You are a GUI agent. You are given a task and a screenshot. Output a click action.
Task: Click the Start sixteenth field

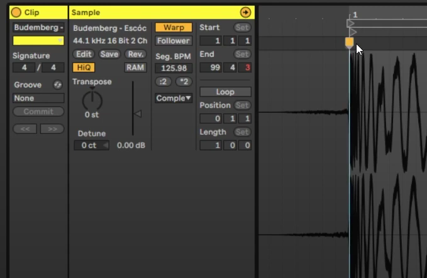[245, 41]
